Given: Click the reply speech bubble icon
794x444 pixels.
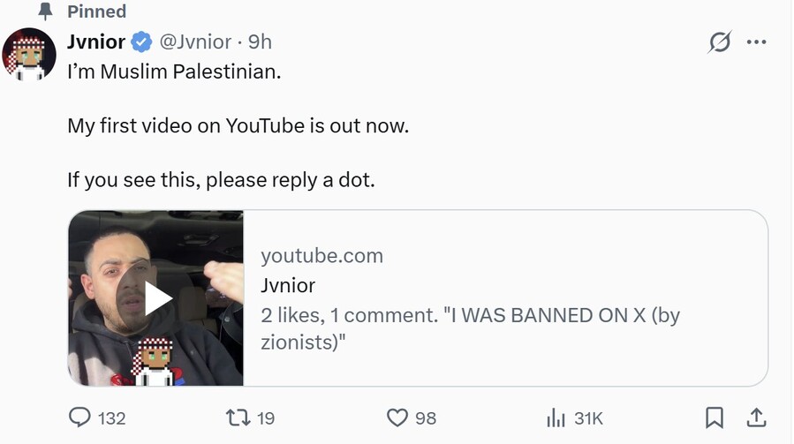Looking at the screenshot, I should click(x=79, y=418).
